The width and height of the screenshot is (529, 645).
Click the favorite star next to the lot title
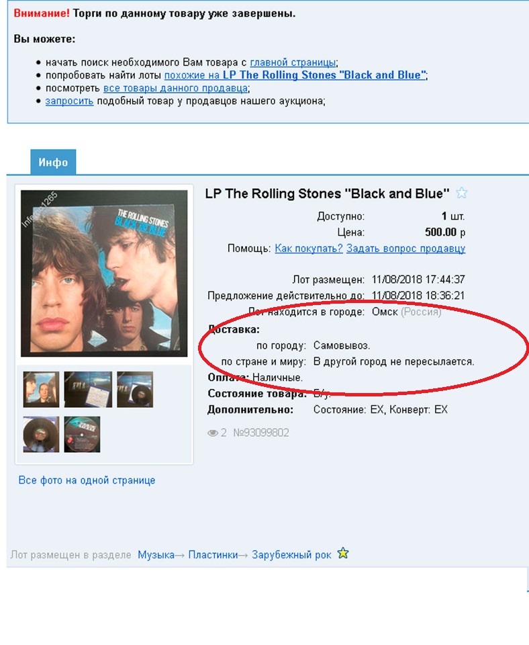462,193
